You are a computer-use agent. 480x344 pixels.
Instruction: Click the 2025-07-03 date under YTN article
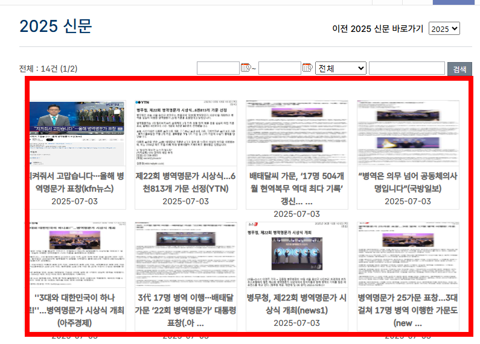186,201
